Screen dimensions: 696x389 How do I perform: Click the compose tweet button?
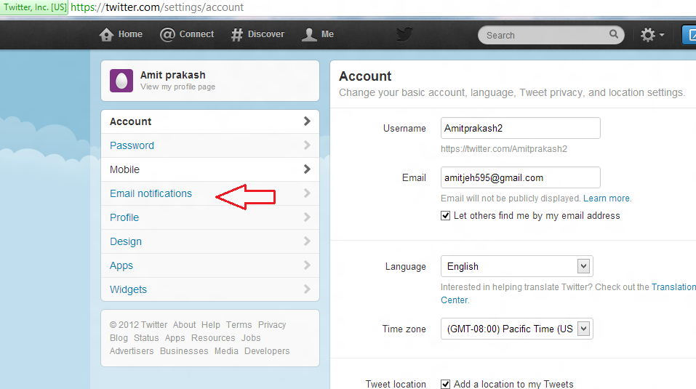(x=689, y=35)
